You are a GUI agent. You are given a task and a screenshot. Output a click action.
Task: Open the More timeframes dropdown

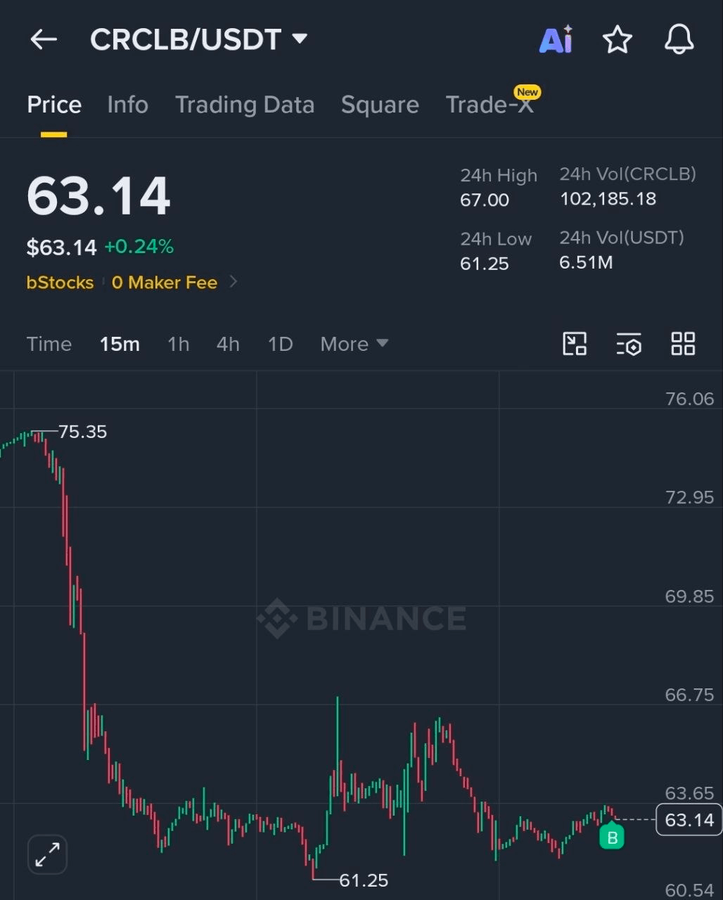pos(354,344)
